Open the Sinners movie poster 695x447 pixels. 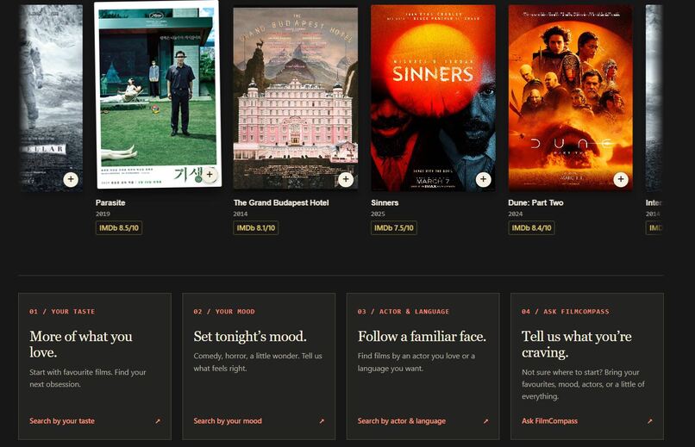(x=433, y=98)
